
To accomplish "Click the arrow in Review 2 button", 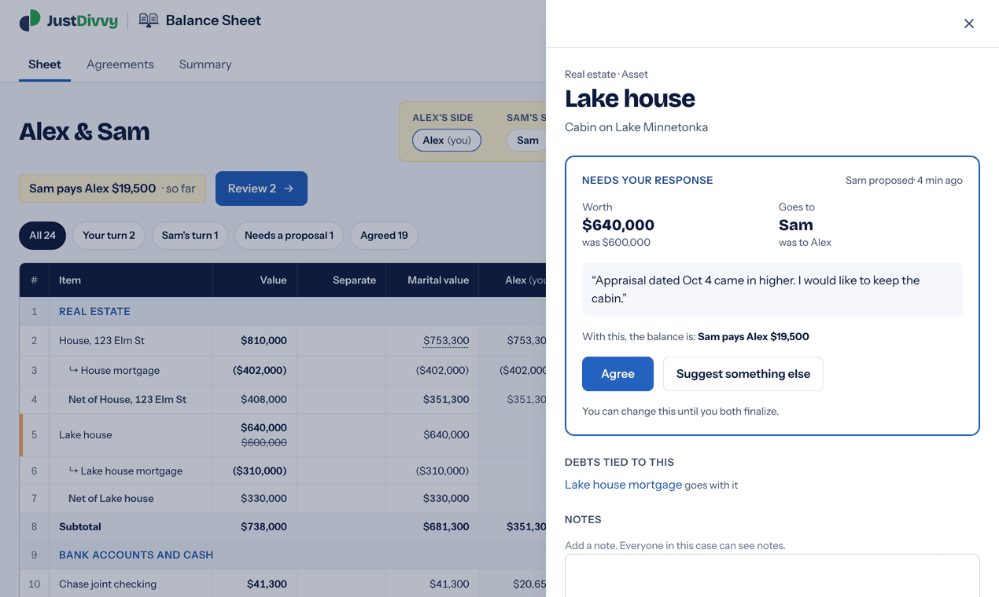I will coord(289,189).
